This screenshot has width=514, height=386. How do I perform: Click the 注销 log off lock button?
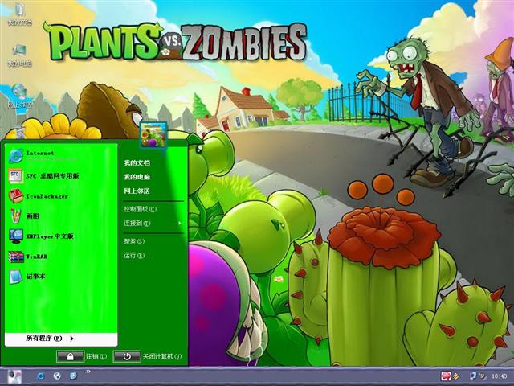(x=70, y=356)
